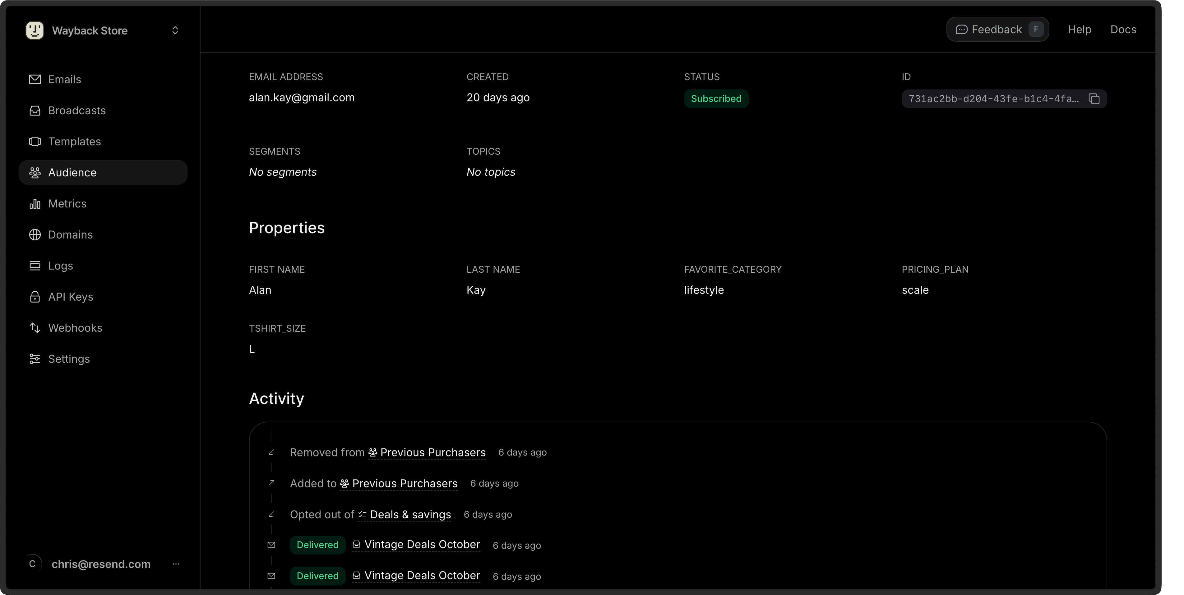This screenshot has height=595, width=1184.
Task: Click the Broadcasts inbox icon in sidebar
Action: (35, 111)
